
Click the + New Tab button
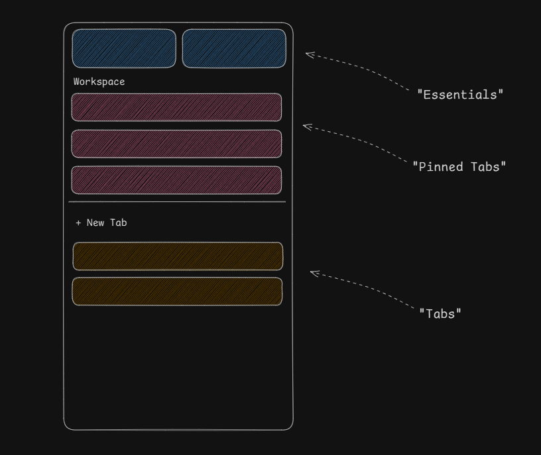point(101,223)
